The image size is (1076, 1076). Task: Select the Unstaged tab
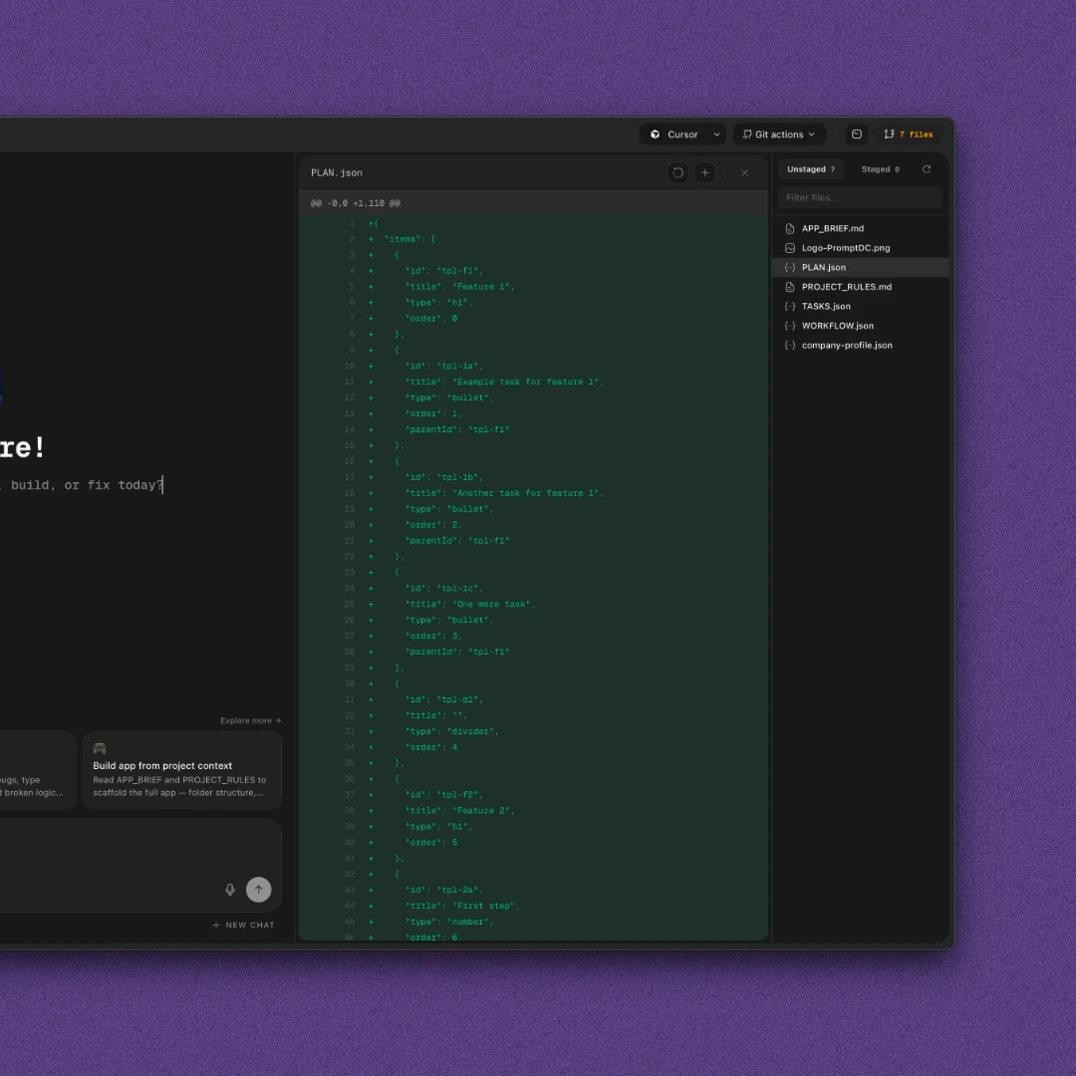[x=811, y=169]
